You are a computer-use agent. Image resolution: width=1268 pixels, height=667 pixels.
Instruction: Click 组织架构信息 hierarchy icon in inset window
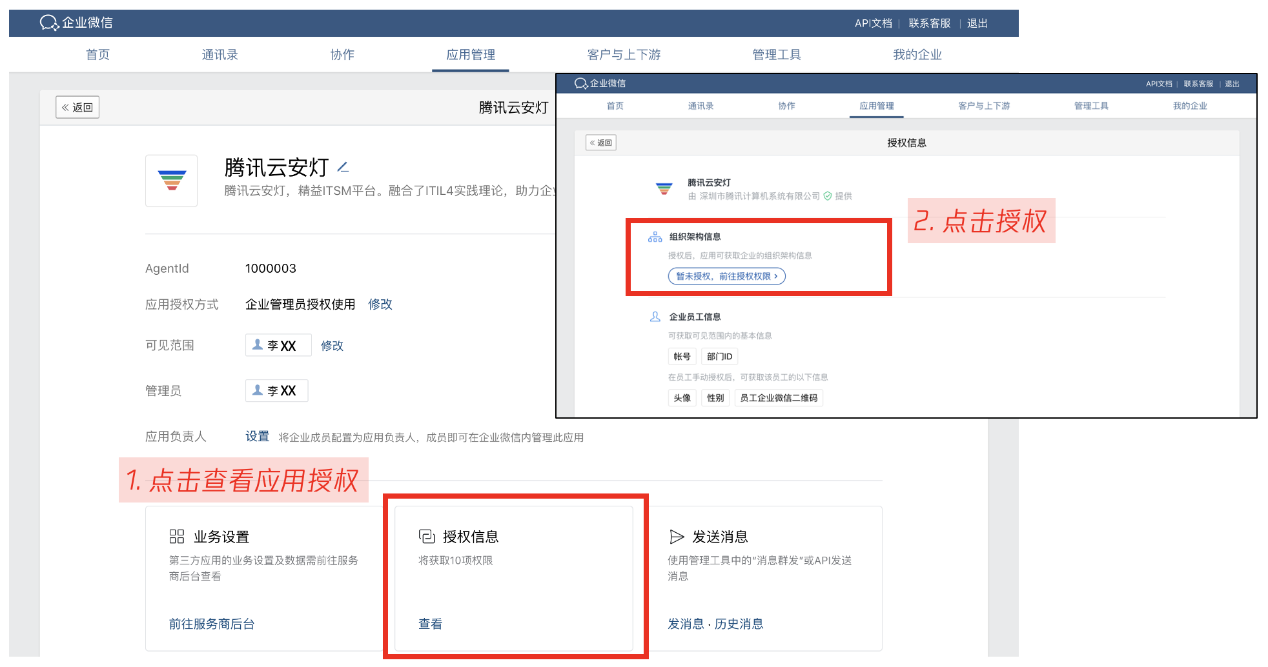655,237
